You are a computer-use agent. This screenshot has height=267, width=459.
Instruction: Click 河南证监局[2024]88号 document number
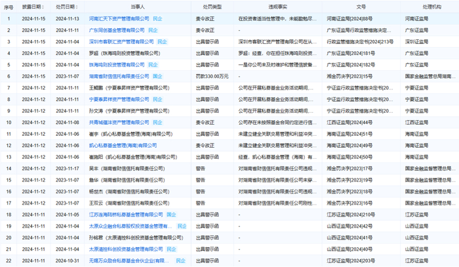tap(349, 19)
